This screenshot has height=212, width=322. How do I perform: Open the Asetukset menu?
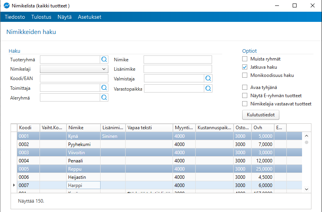coord(90,17)
